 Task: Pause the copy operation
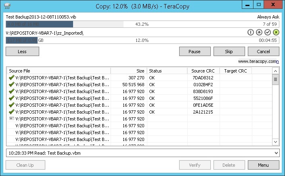click(x=195, y=52)
